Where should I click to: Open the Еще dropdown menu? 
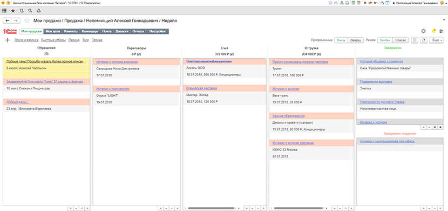[x=437, y=40]
